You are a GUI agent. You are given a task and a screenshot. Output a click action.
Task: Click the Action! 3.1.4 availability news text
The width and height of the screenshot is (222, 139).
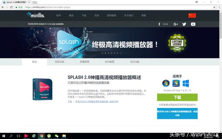coord(46,24)
